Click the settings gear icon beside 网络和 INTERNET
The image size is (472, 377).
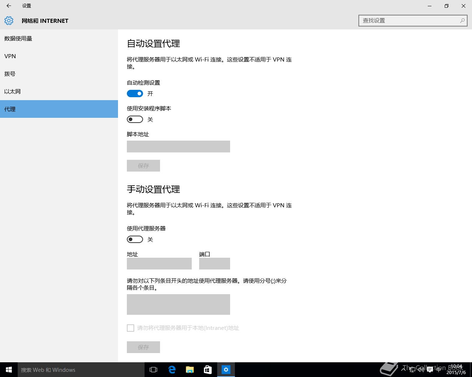pos(9,21)
